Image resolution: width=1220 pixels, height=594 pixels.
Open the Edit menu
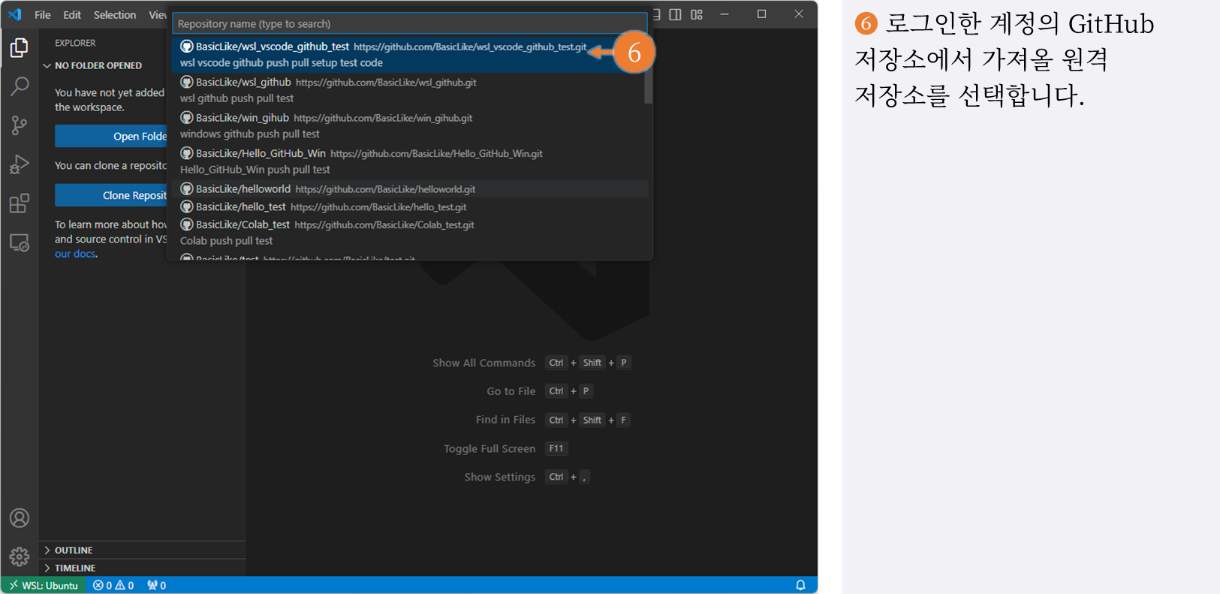tap(72, 14)
